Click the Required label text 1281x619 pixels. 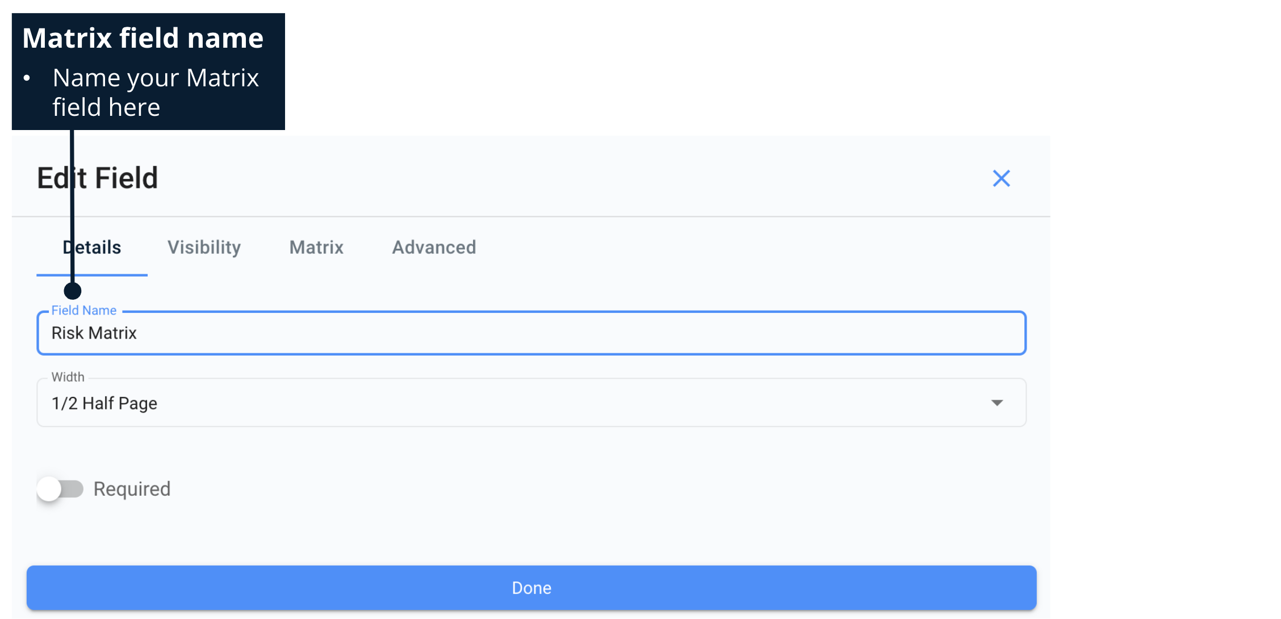click(x=132, y=489)
